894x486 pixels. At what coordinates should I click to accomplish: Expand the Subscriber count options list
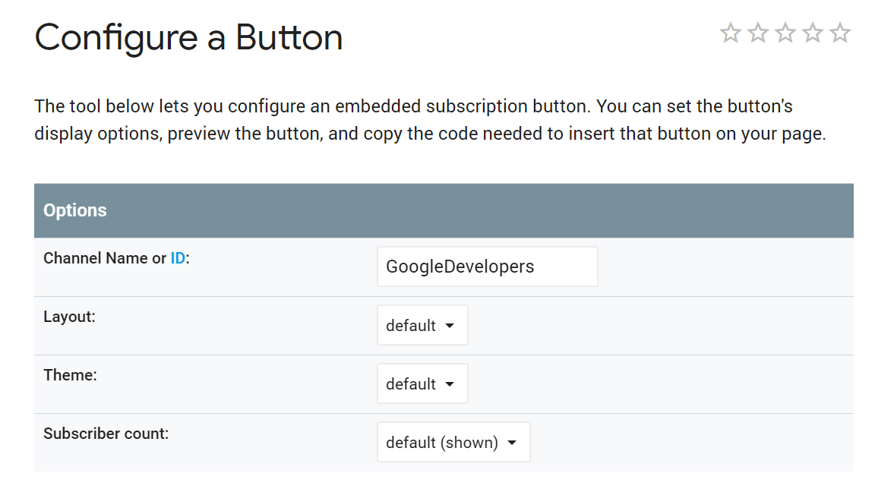point(453,441)
